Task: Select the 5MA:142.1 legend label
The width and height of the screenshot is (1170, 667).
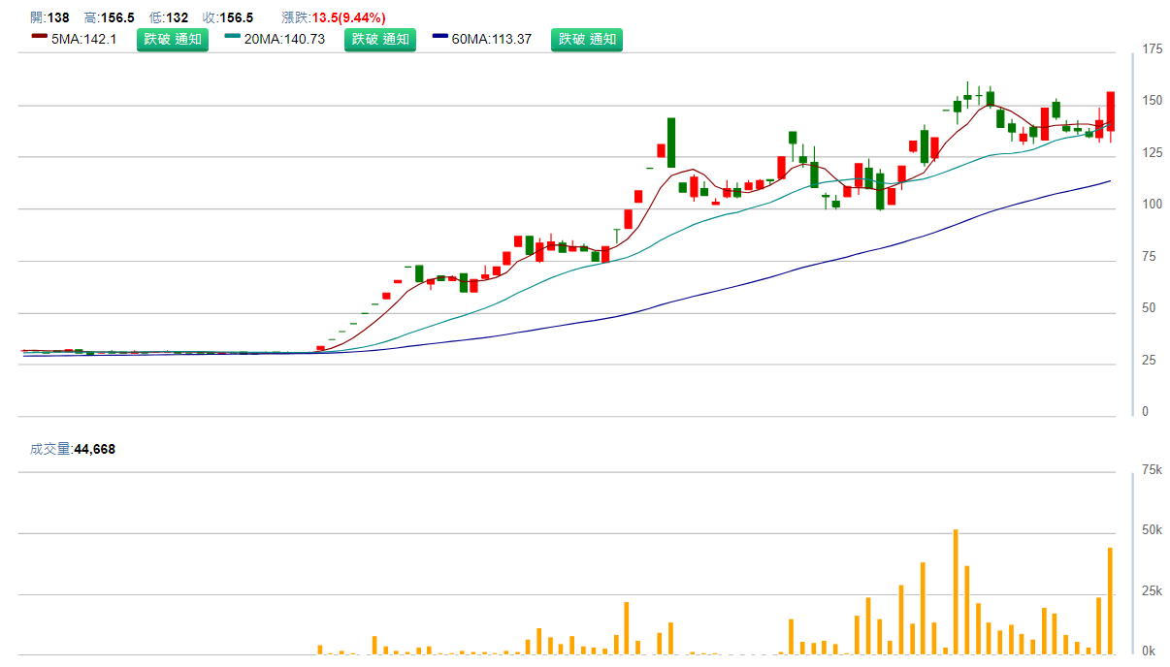Action: (x=84, y=40)
